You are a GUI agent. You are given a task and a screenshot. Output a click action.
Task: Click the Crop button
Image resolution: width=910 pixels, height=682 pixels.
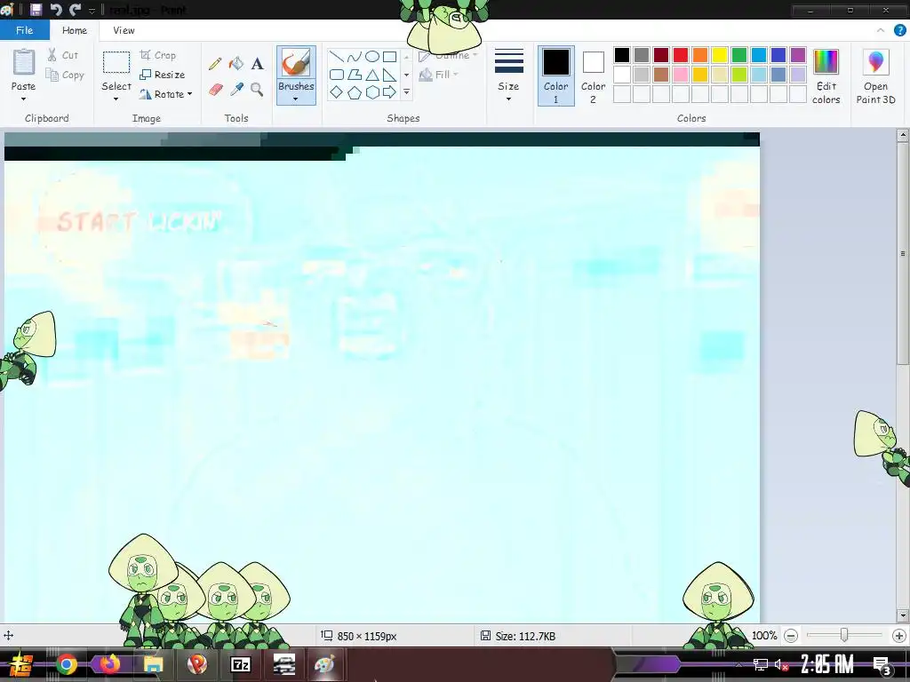(x=158, y=55)
